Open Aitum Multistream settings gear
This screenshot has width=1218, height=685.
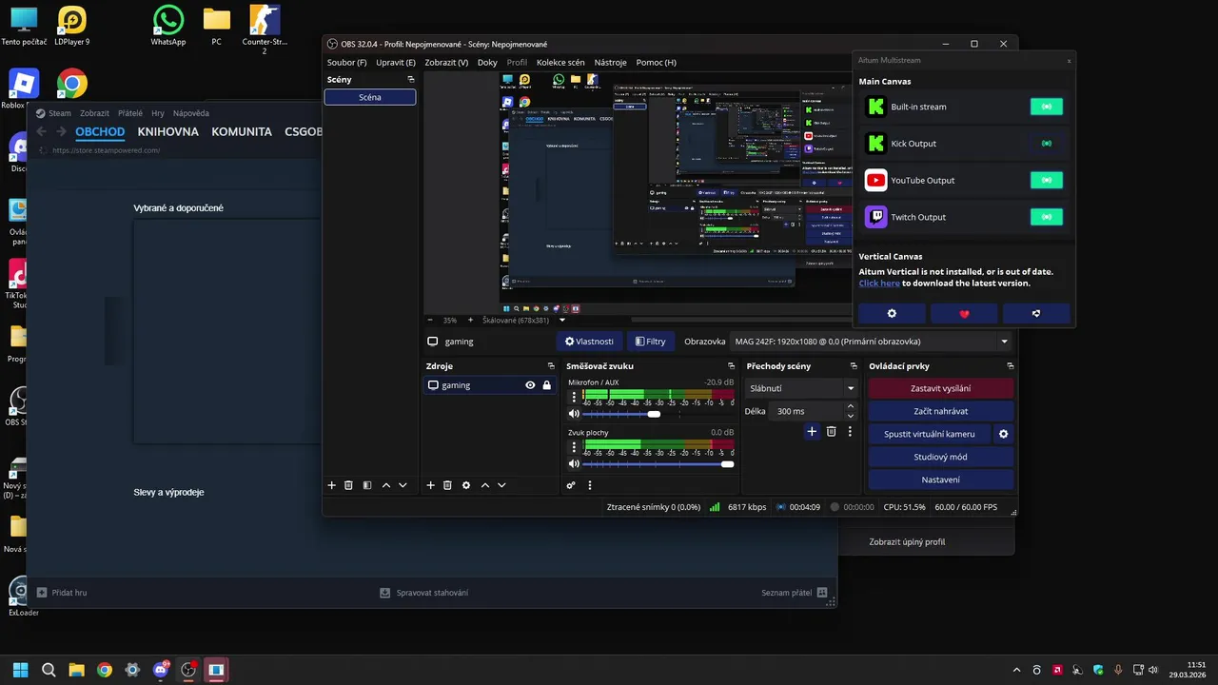tap(892, 313)
